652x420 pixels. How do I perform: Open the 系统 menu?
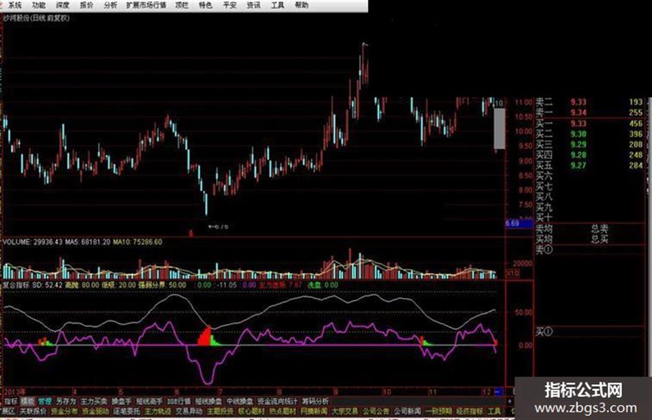click(14, 6)
